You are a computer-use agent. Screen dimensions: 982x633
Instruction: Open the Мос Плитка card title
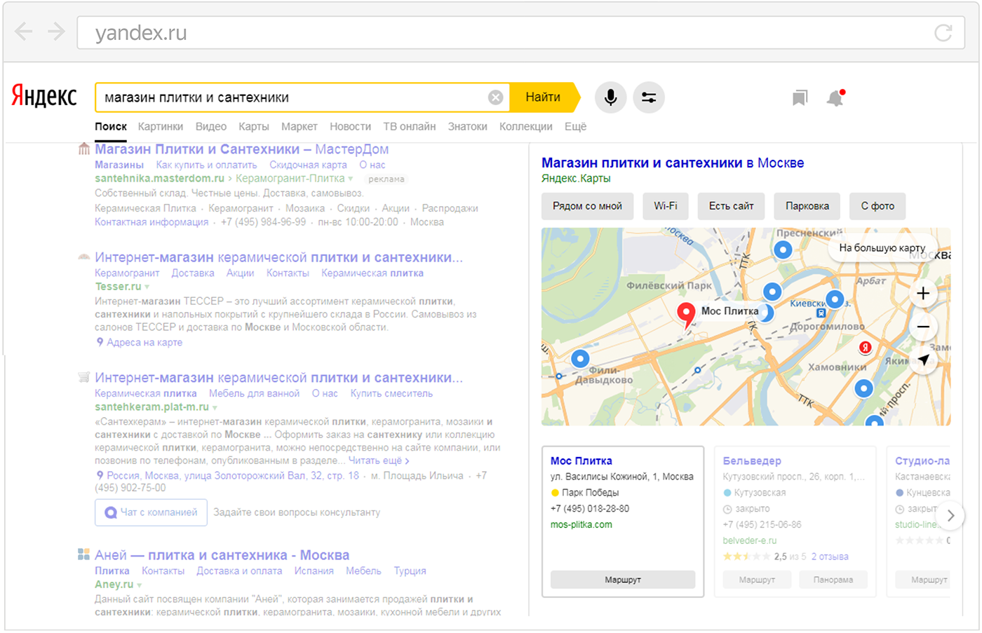[581, 461]
